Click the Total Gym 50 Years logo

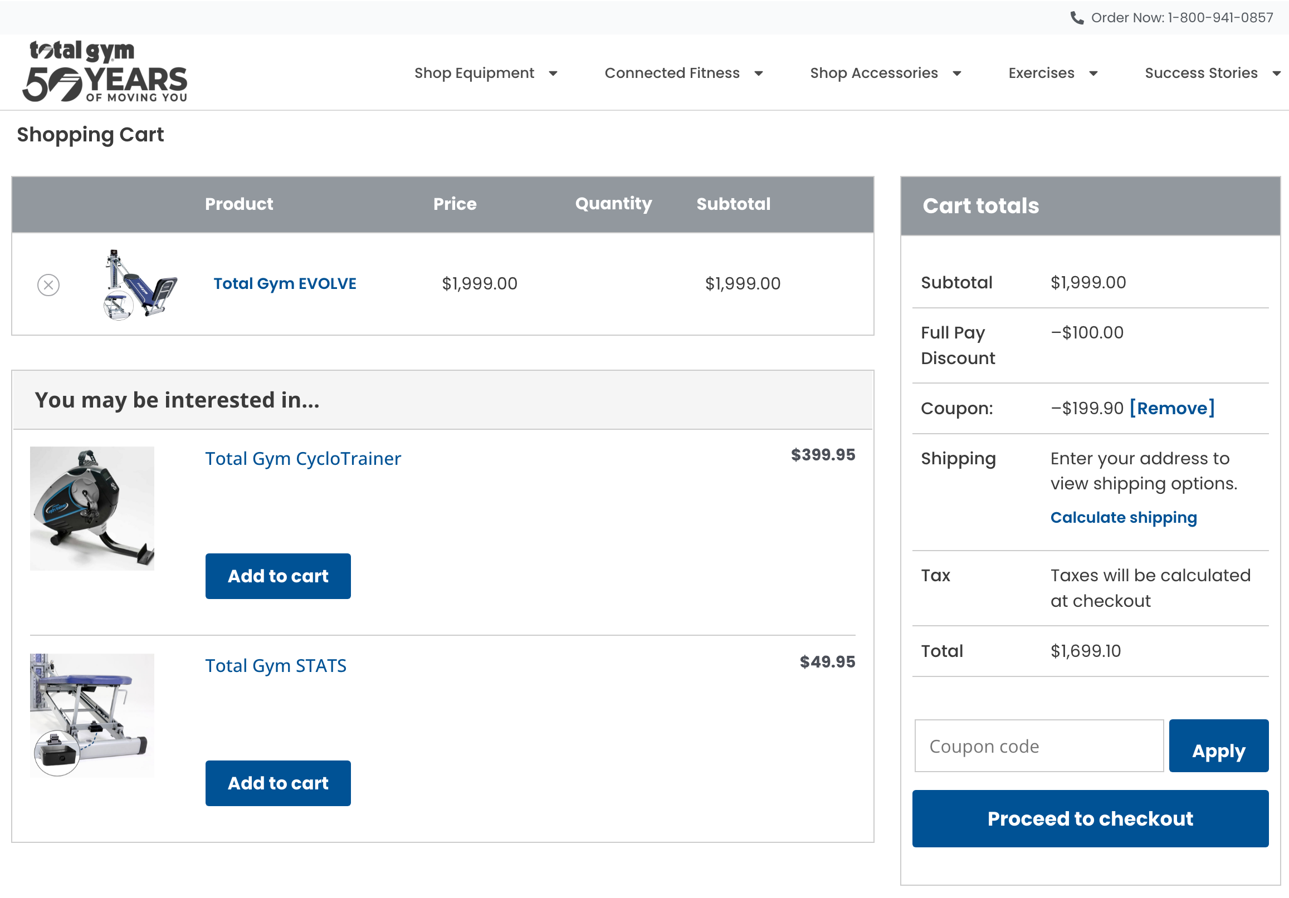(x=105, y=71)
